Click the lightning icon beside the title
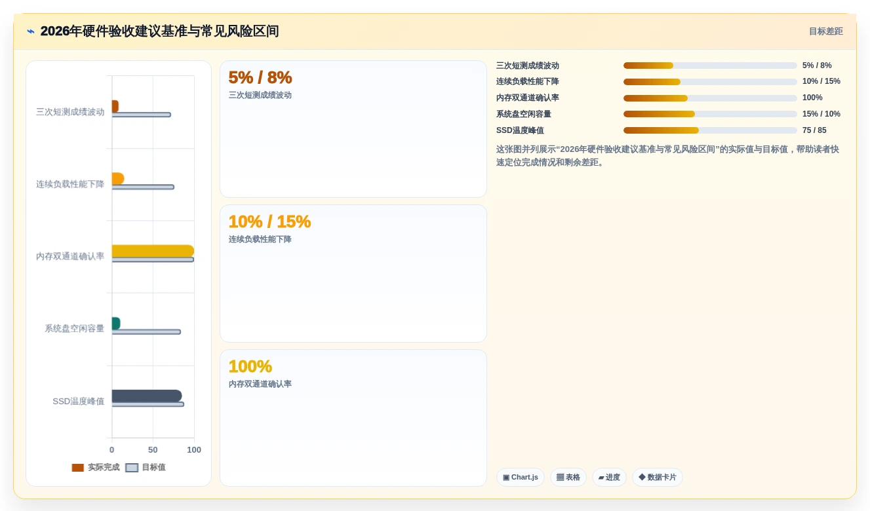 (x=31, y=31)
